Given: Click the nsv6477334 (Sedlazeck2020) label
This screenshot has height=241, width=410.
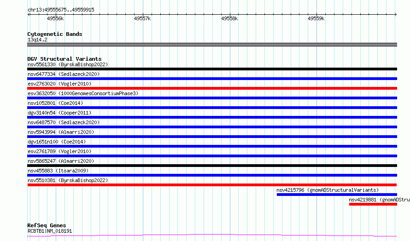Looking at the screenshot, I should 64,74.
